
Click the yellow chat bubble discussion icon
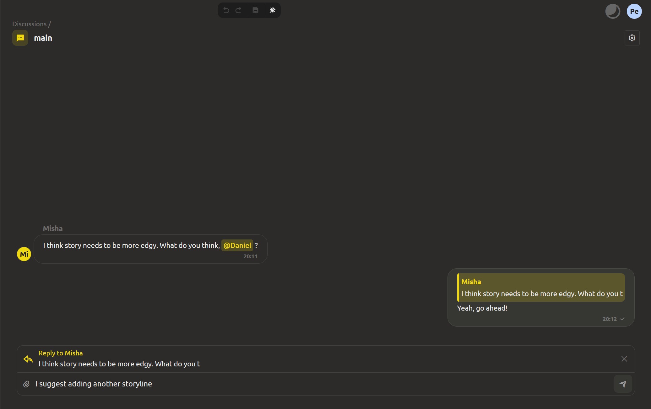click(20, 38)
